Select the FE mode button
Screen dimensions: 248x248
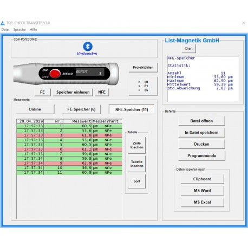(42, 92)
